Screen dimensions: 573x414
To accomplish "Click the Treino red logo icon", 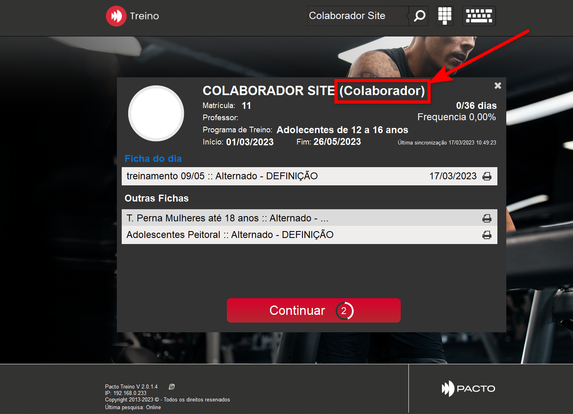I will (116, 16).
